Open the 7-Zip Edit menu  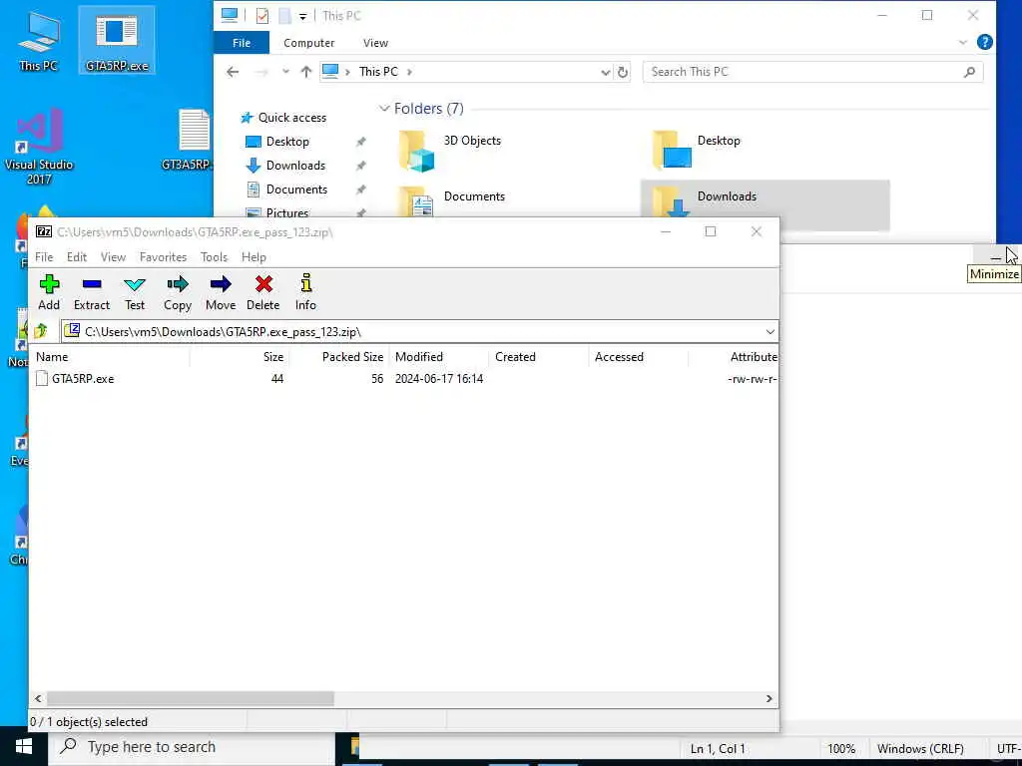[76, 257]
